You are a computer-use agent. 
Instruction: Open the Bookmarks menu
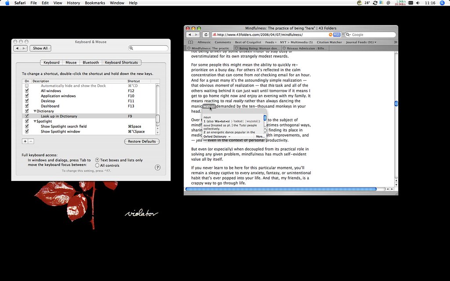click(x=95, y=3)
